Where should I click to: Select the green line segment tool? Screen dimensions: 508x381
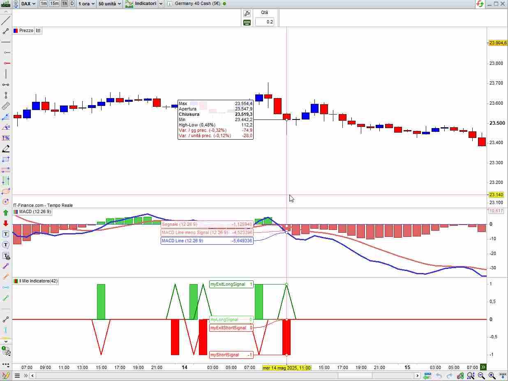(x=6, y=298)
